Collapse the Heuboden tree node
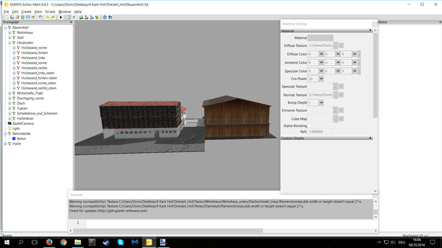 [x=10, y=42]
